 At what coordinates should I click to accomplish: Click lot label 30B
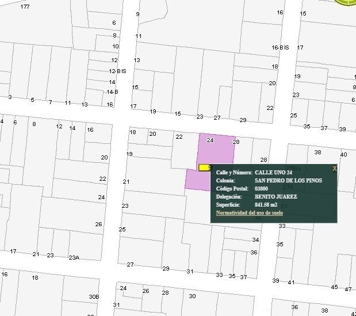coord(94,296)
